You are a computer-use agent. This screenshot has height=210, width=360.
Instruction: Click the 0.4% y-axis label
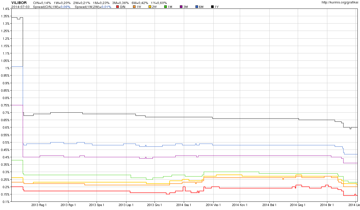click(6, 157)
